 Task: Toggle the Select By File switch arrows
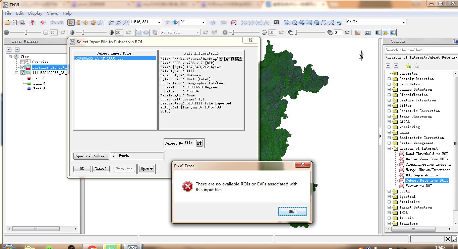point(199,143)
